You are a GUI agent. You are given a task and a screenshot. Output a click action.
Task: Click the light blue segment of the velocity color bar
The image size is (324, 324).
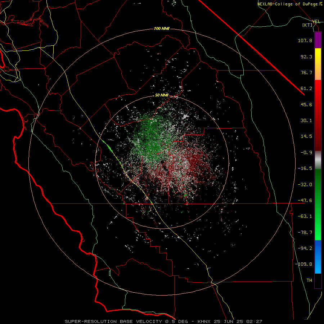coord(318,257)
